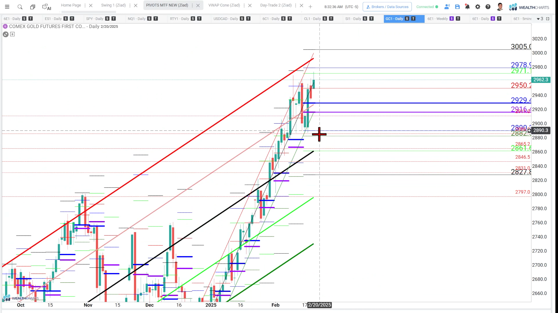This screenshot has height=313, width=558.
Task: Select the ES1 - Daily chart tab
Action: (53, 19)
